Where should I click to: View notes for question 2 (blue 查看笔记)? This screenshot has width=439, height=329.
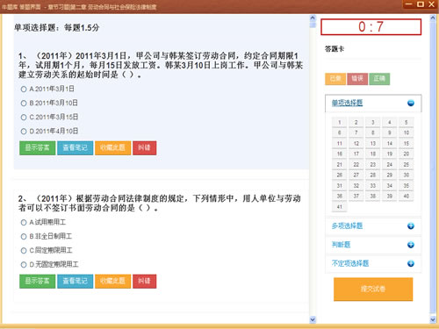75,281
